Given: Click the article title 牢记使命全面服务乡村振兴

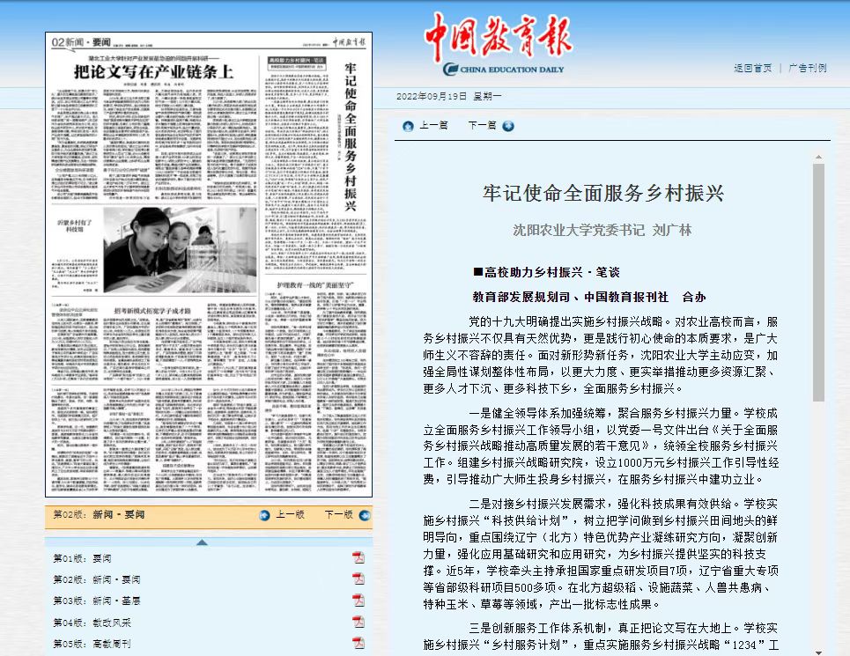Looking at the screenshot, I should pos(603,194).
